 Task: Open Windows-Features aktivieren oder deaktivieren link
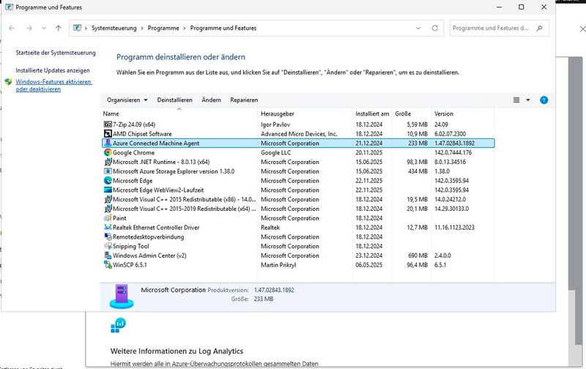point(53,85)
